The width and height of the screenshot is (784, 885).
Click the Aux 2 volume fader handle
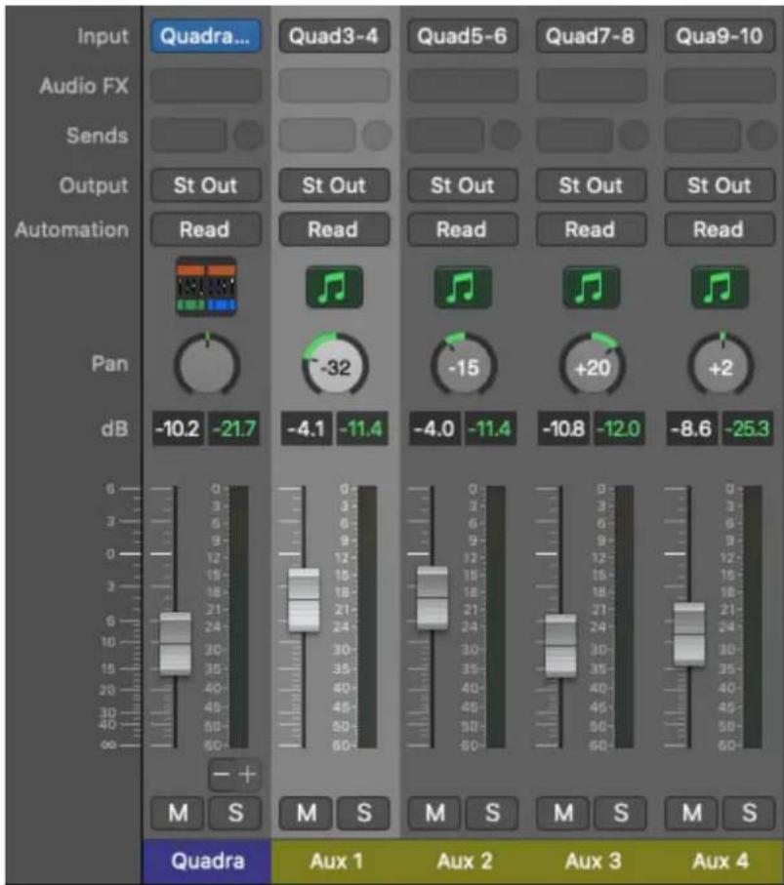tap(433, 598)
